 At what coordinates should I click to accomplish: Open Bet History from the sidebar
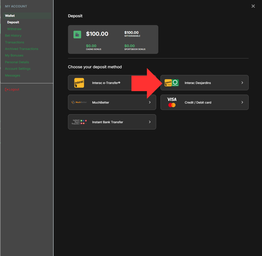coord(13,35)
